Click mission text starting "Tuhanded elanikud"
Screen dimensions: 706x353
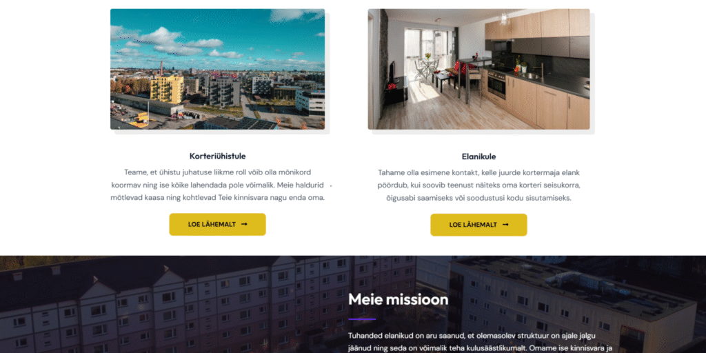pos(481,342)
